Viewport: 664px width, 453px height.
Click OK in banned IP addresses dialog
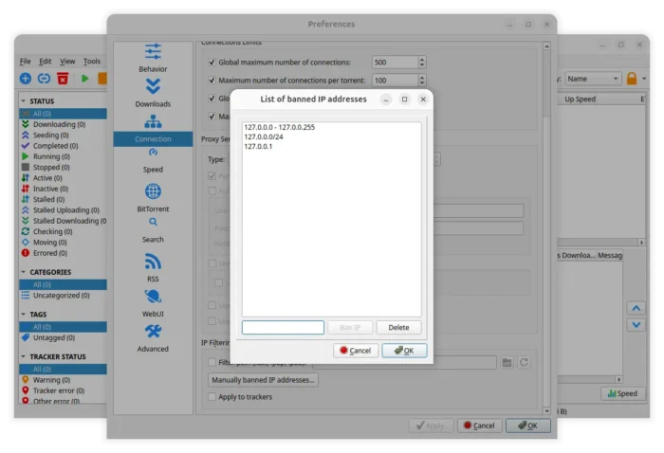404,351
